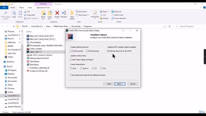
Task: Click the Copy icon in Clipboard group
Action: (14, 13)
